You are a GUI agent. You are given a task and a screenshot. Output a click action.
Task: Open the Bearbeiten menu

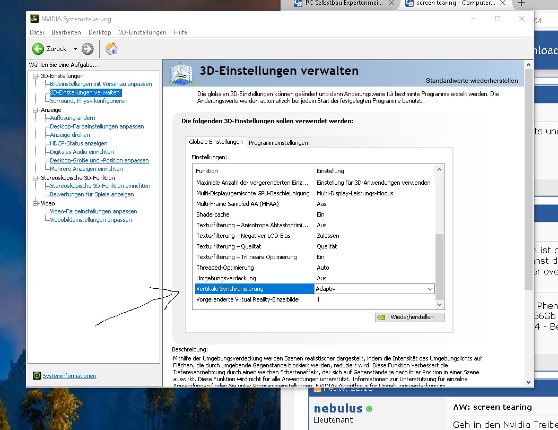click(66, 32)
